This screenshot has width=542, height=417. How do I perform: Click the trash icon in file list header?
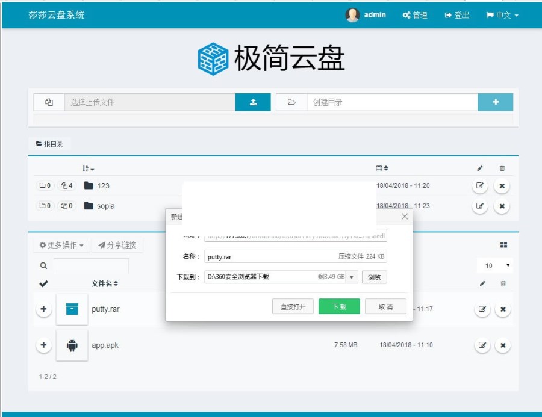(x=503, y=283)
